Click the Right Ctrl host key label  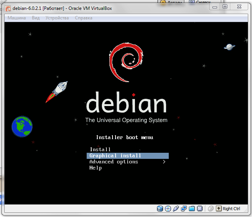pos(231,209)
